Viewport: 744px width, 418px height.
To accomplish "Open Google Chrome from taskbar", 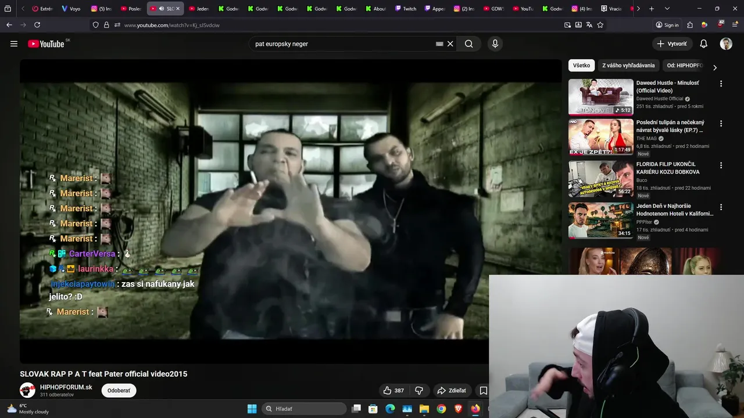I will pos(441,409).
